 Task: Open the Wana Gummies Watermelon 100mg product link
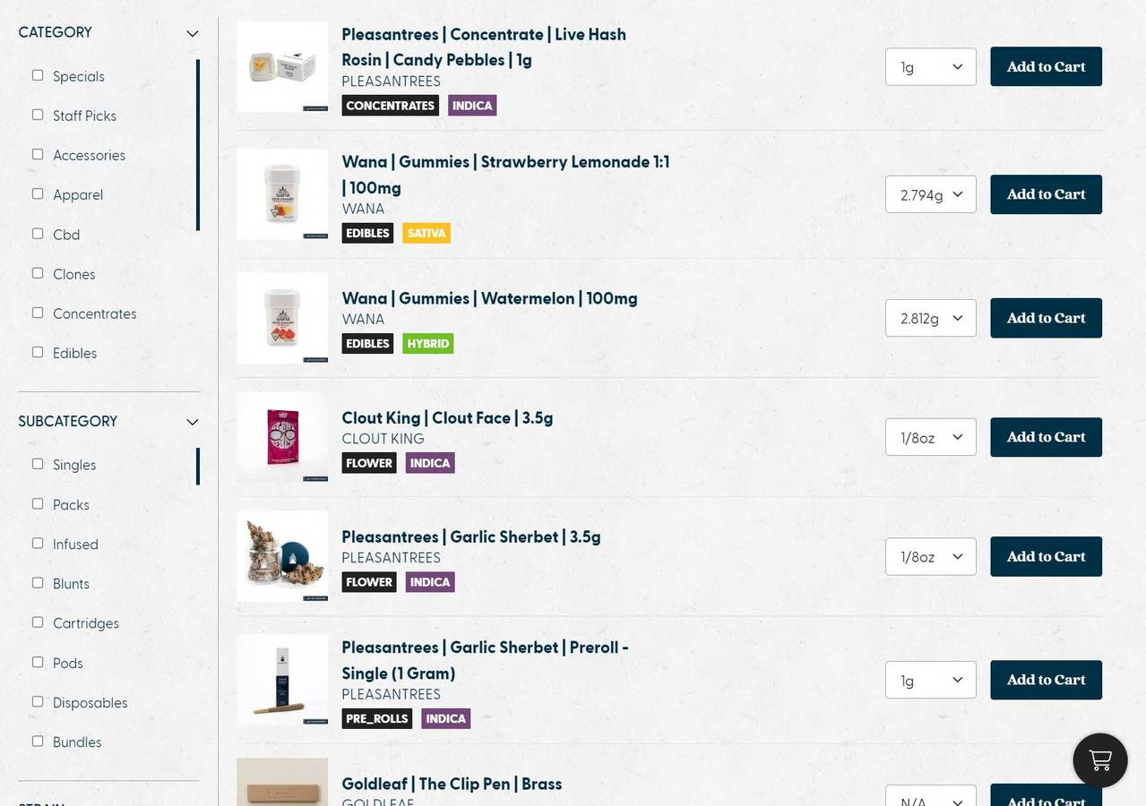[x=489, y=298]
